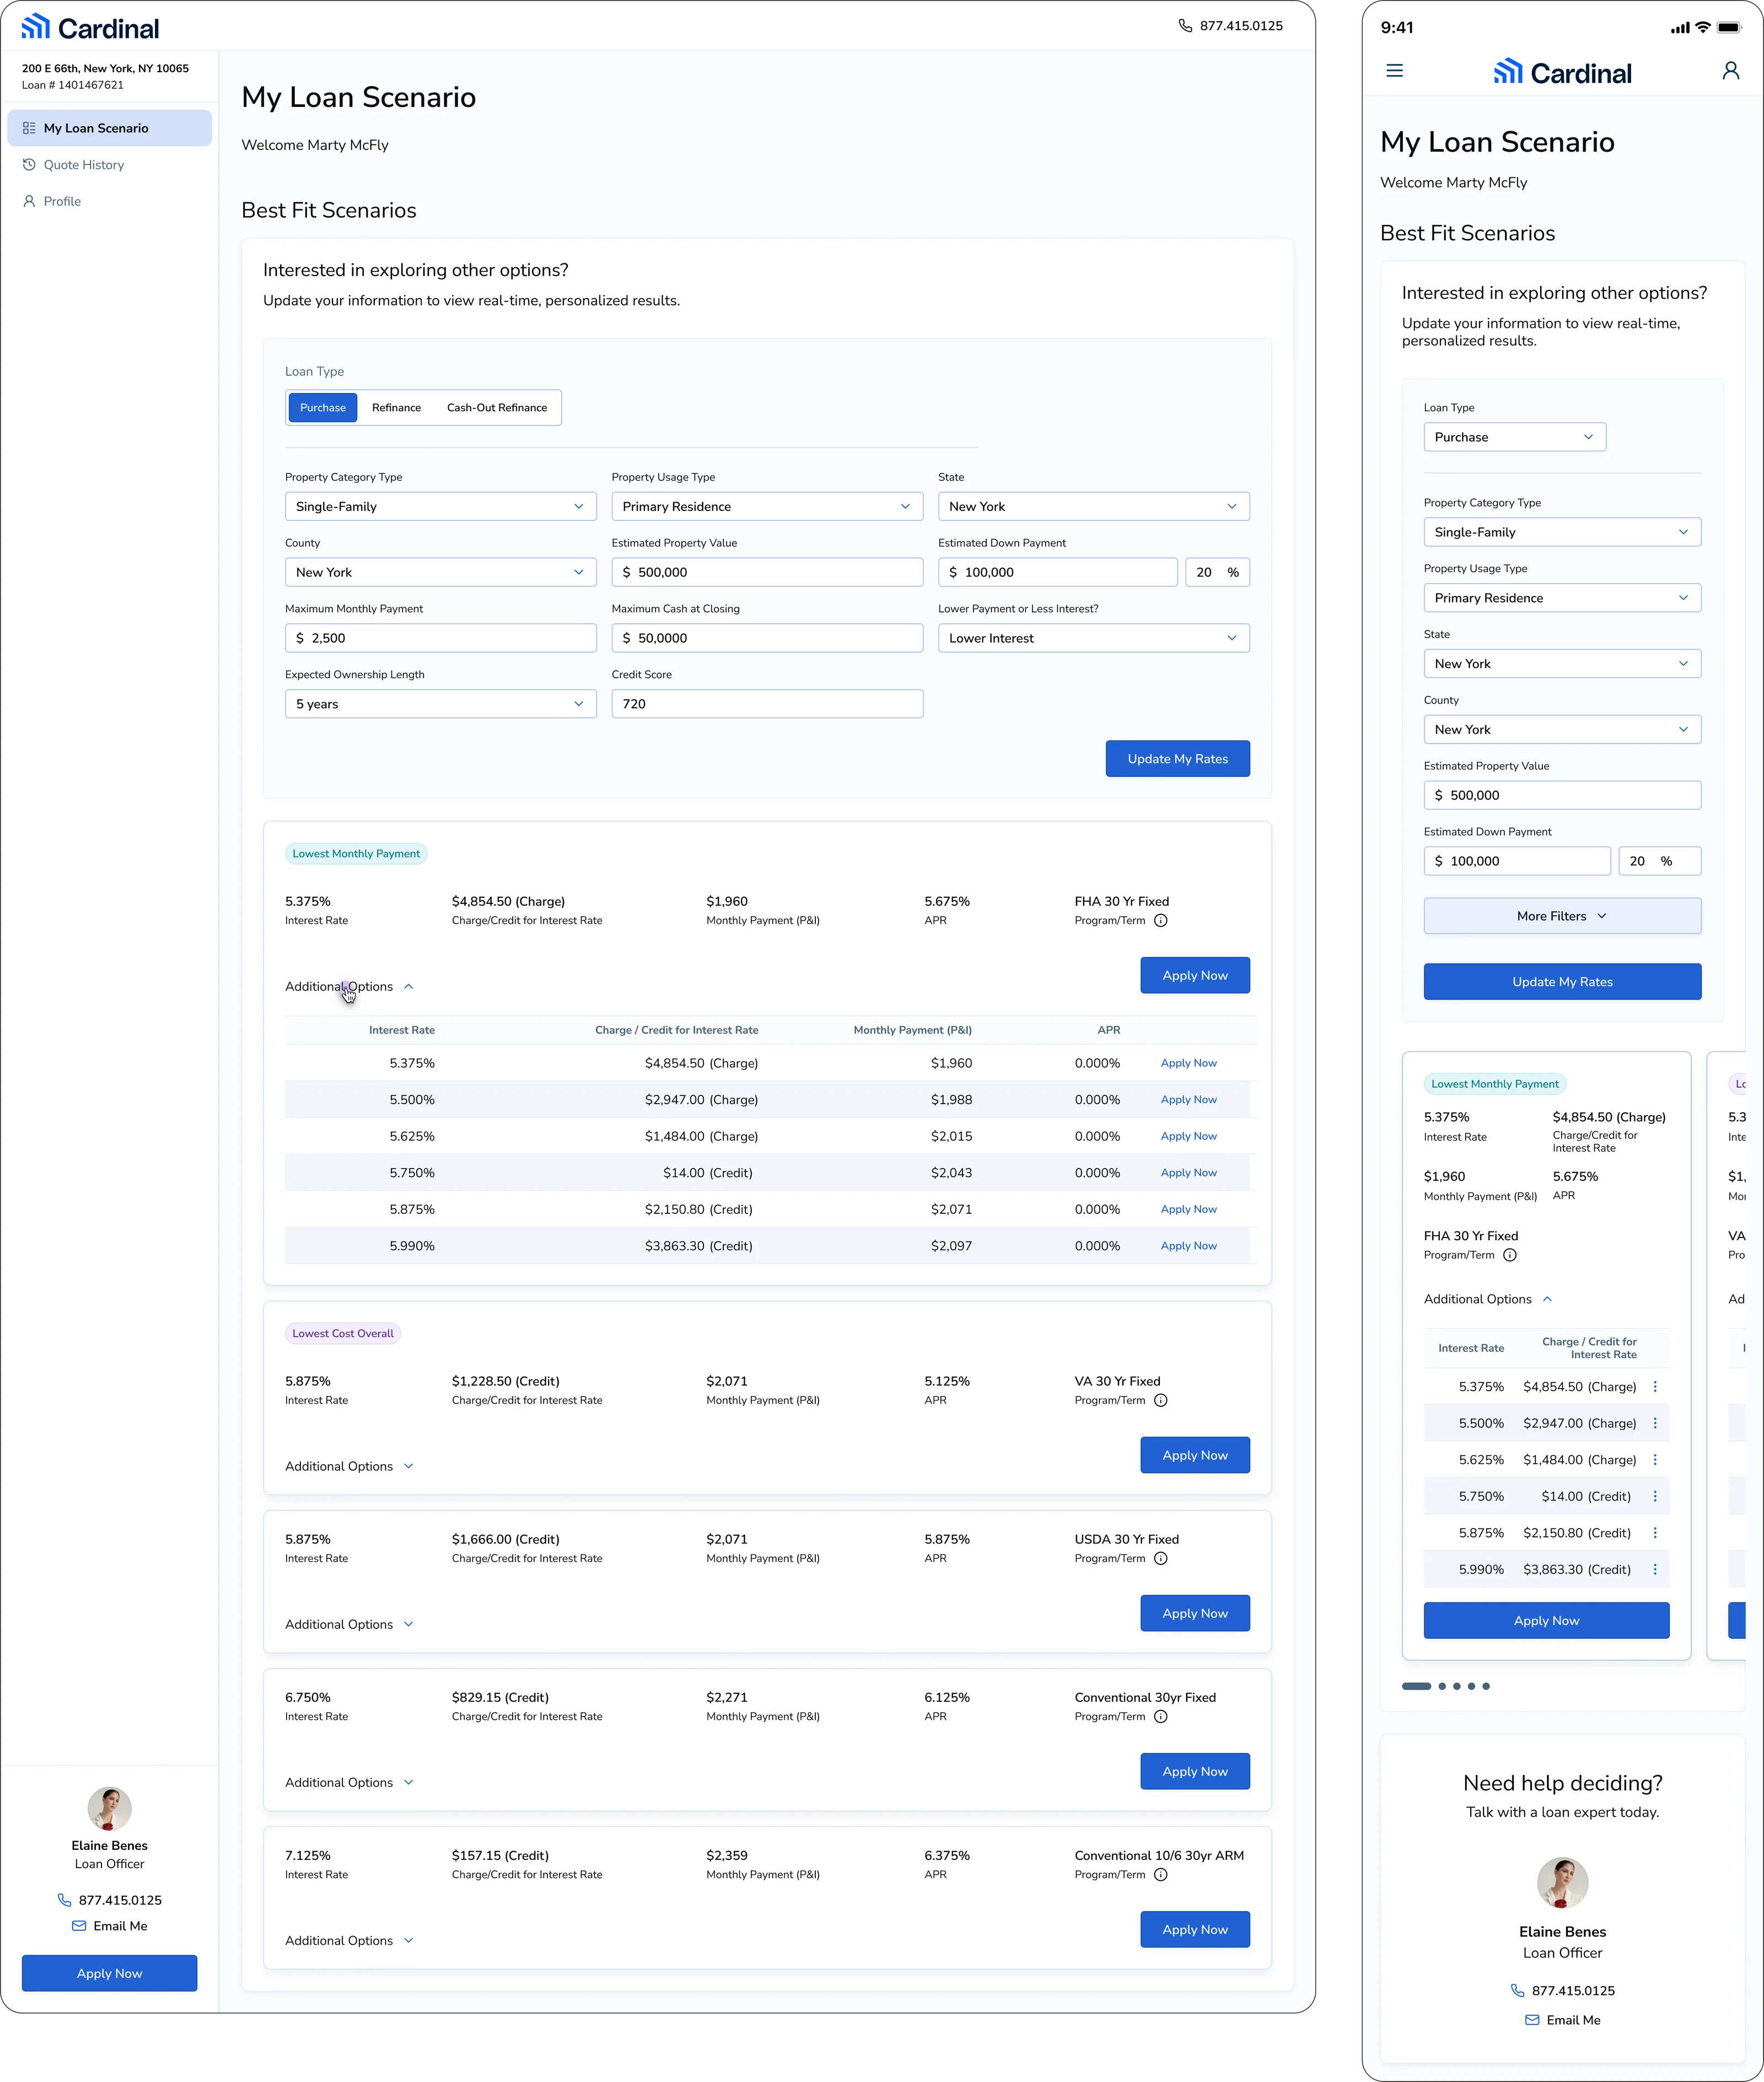
Task: Click info icon by mobile FHA 30 Yr Fixed
Action: tap(1510, 1255)
